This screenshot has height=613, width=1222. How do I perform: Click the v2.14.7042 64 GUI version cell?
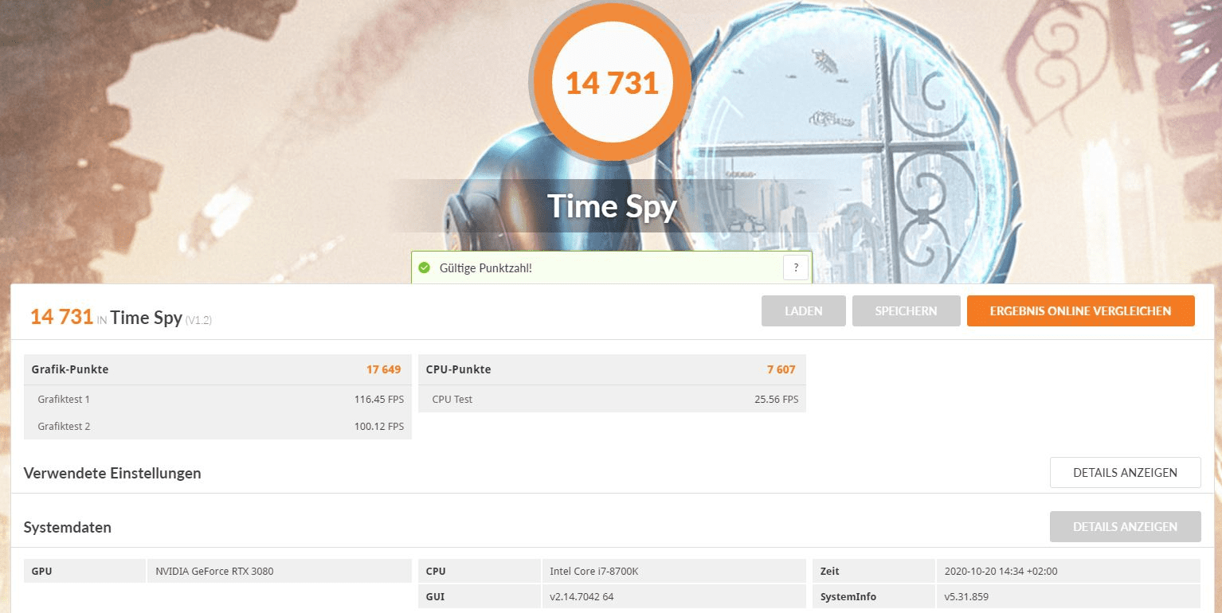(674, 596)
